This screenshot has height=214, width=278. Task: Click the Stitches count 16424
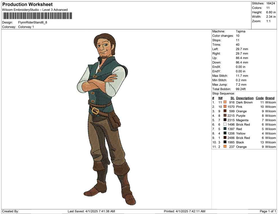tap(271, 3)
